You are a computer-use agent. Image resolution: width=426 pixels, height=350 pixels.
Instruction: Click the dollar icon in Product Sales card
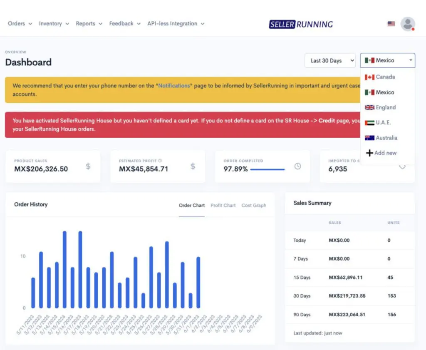click(88, 166)
